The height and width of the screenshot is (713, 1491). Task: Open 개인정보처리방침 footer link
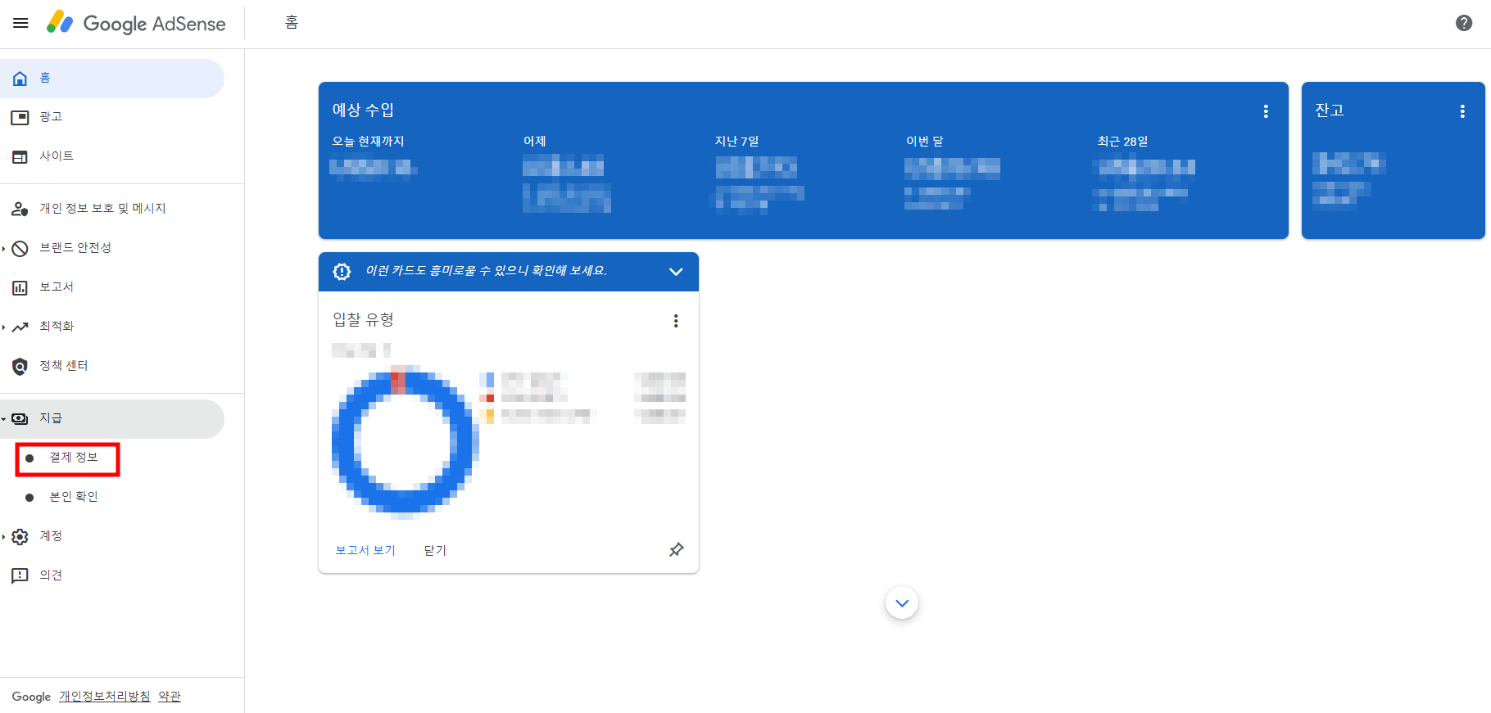point(105,697)
